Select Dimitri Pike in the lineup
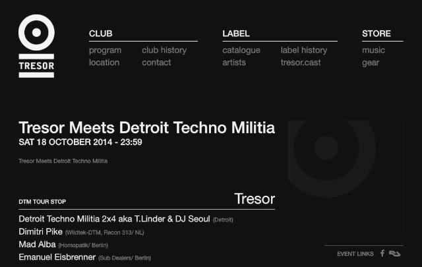The width and height of the screenshot is (422, 267). tap(41, 231)
